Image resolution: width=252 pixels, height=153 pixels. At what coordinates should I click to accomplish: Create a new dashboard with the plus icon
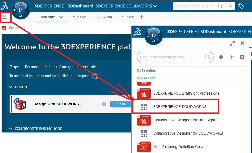[x=232, y=57]
